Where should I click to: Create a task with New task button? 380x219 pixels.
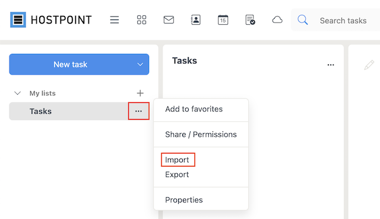click(x=71, y=65)
